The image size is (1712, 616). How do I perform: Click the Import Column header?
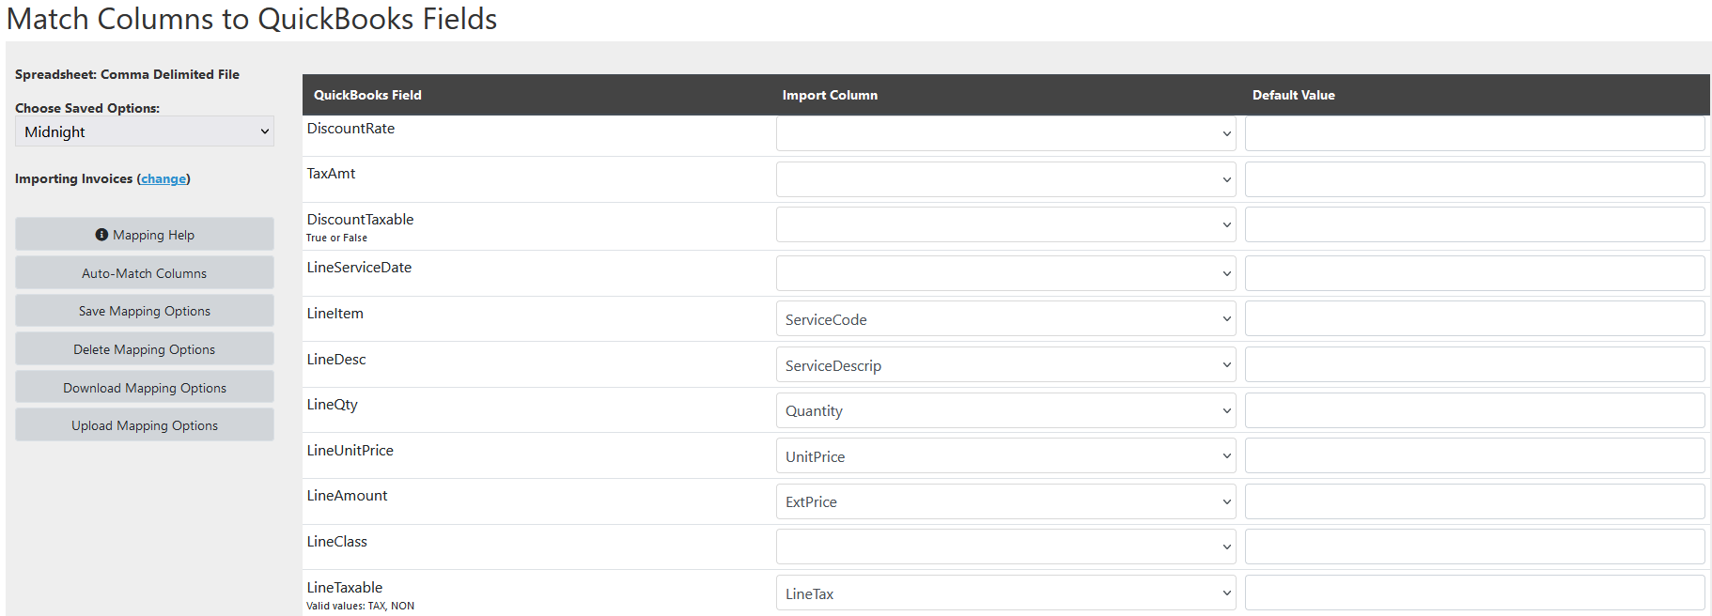(830, 95)
